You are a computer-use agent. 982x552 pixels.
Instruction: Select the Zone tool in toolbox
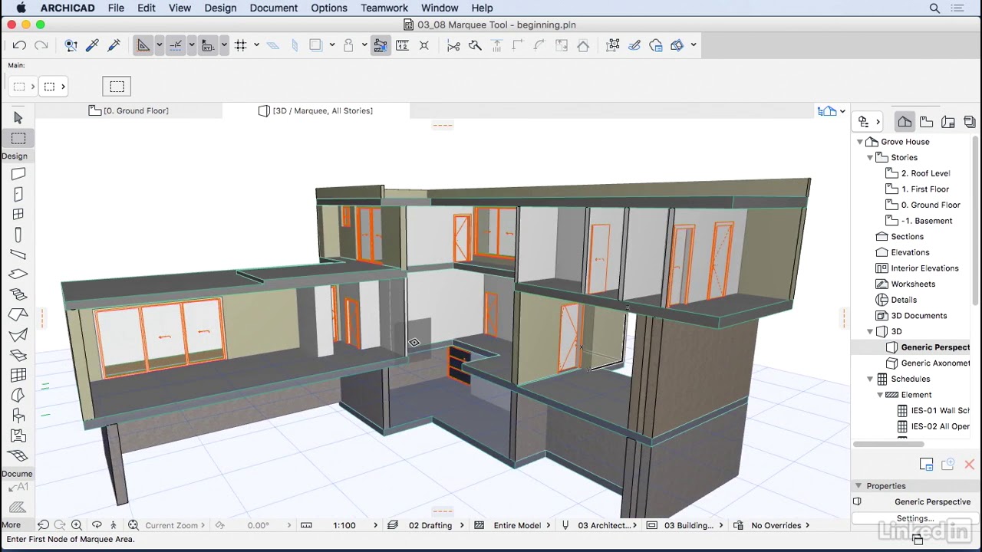18,435
